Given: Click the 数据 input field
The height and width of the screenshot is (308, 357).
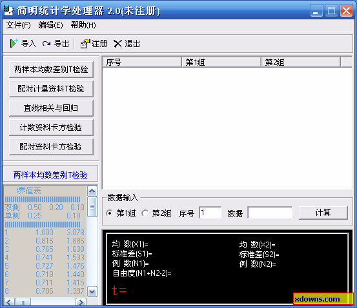Looking at the screenshot, I should point(270,213).
